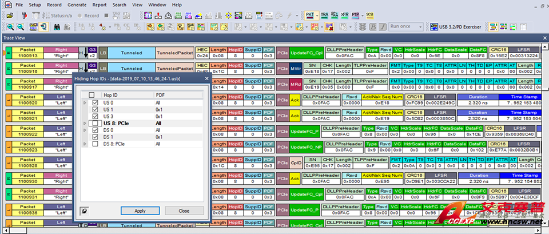
Task: Click Apply in Hiding Hop IDs dialog
Action: (x=141, y=211)
